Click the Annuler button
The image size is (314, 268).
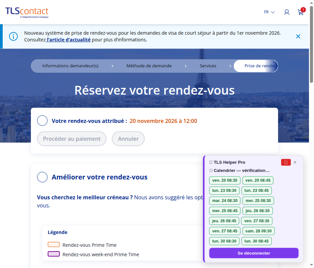tap(128, 139)
